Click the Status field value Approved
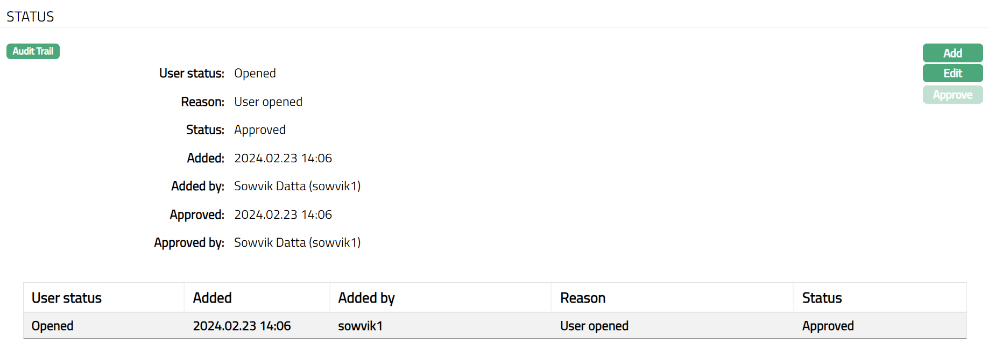 (260, 130)
